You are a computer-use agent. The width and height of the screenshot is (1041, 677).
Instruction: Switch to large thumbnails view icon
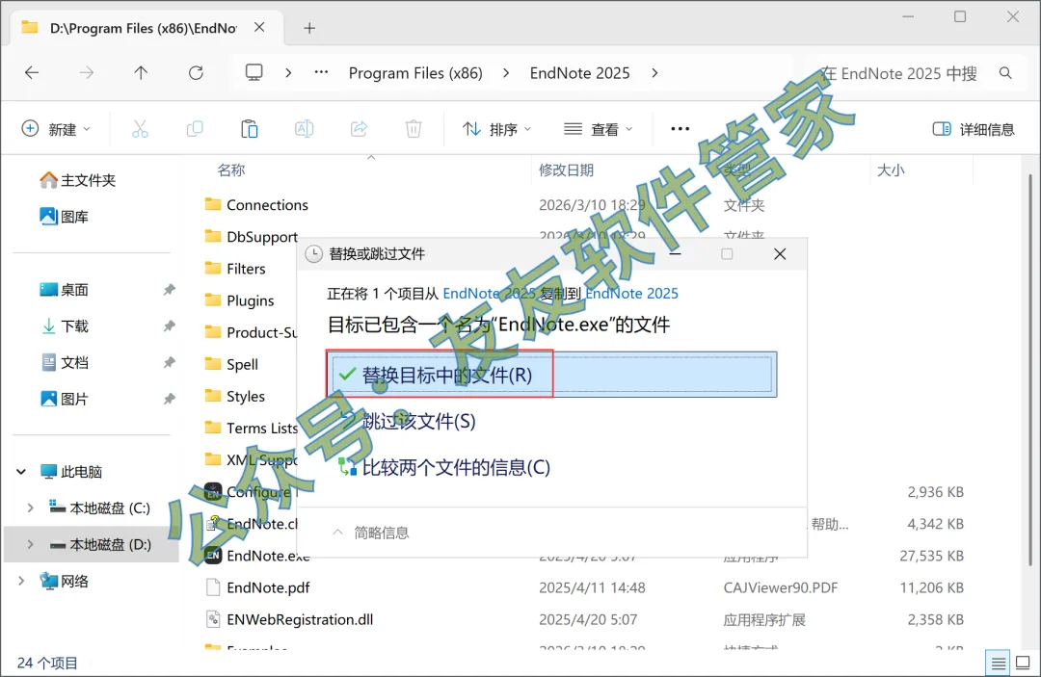[1023, 663]
